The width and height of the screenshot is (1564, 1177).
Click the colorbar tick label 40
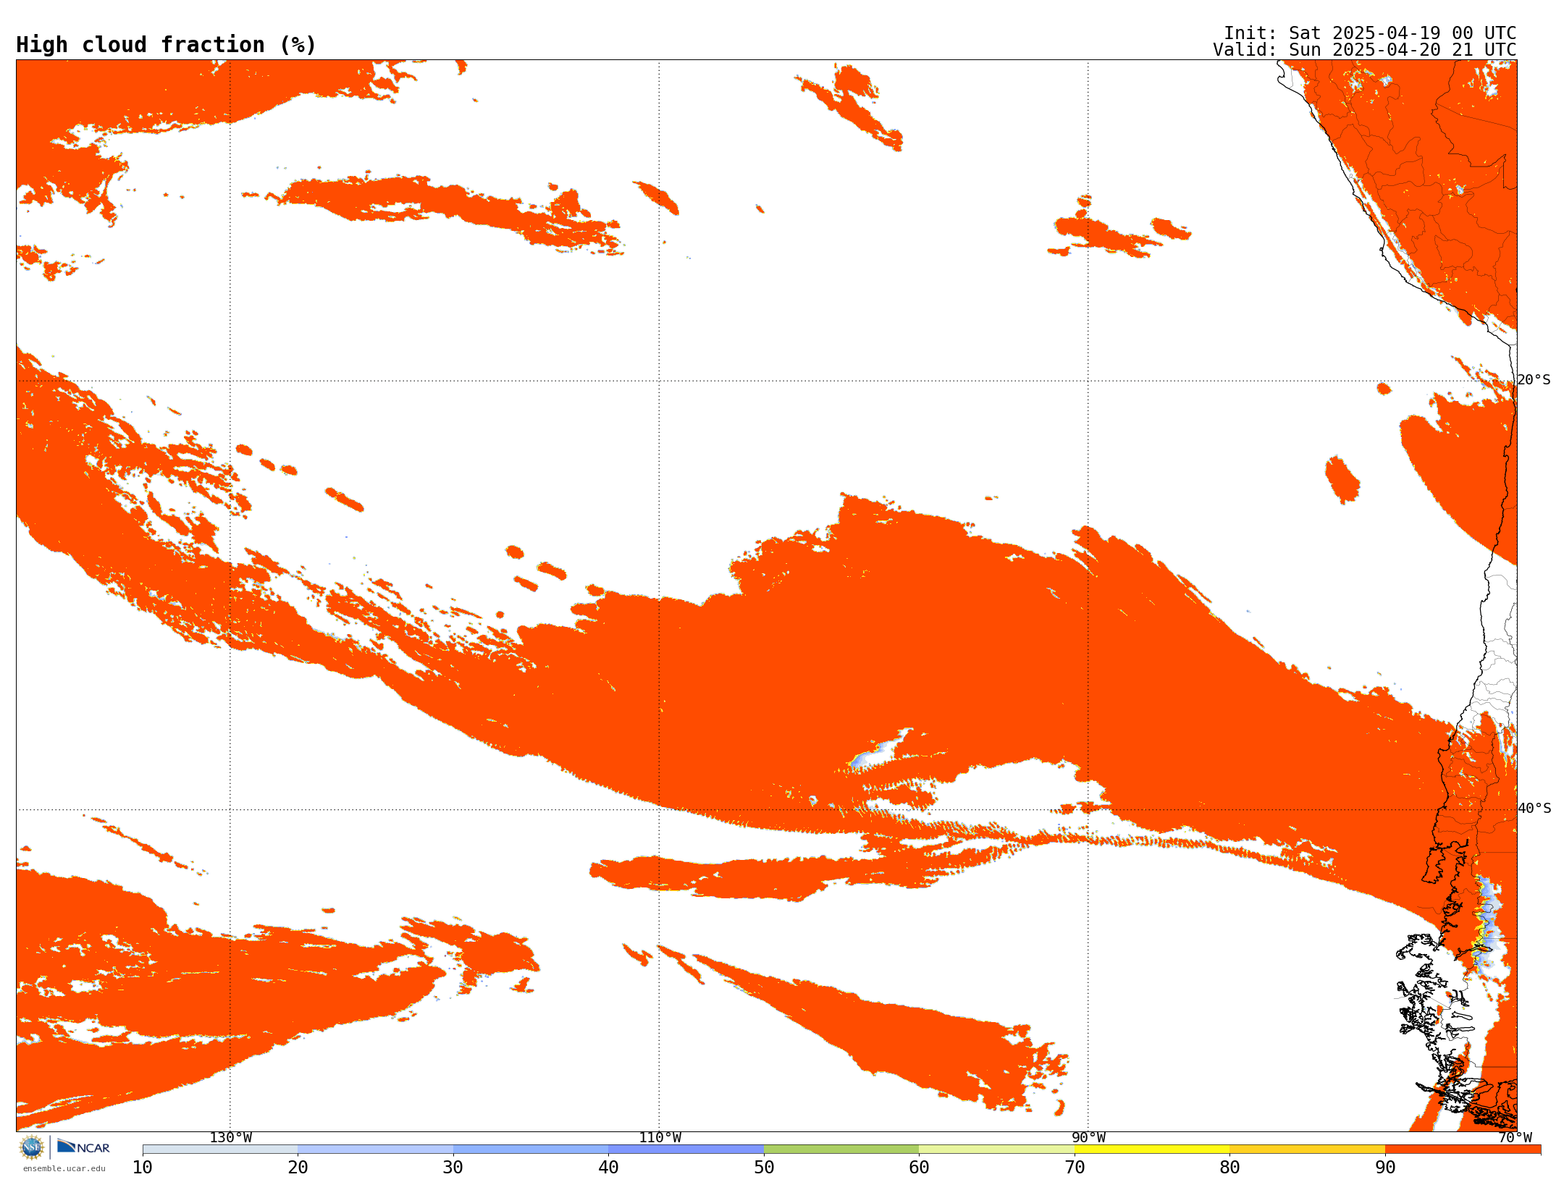point(608,1168)
